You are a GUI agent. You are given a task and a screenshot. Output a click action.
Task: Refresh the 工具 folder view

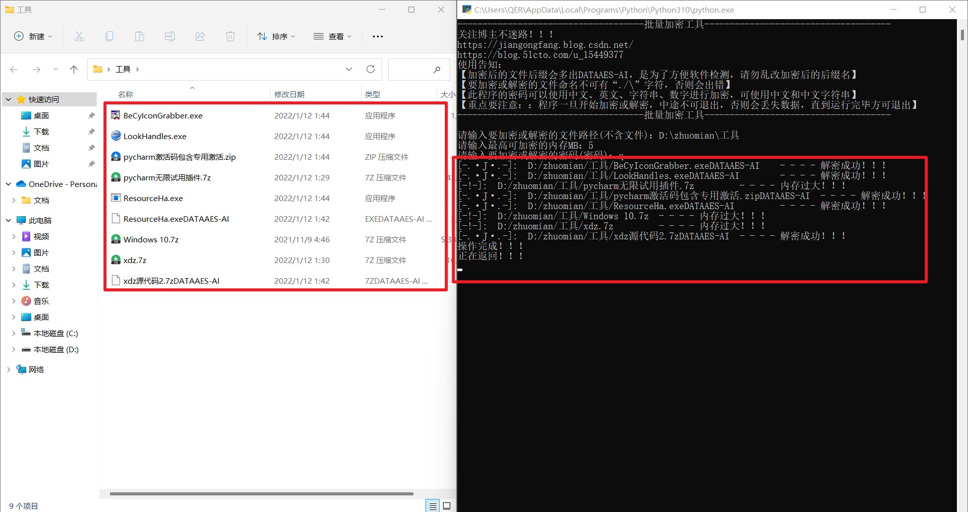click(x=371, y=69)
